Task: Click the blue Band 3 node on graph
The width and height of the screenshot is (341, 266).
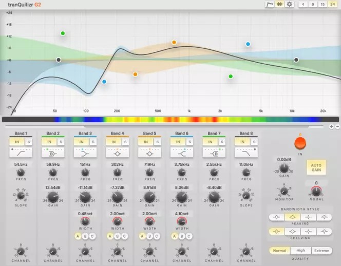Action: (x=104, y=82)
